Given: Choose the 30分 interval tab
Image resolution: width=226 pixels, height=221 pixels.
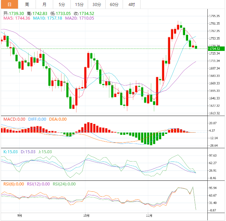Looking at the screenshot, I should pyautogui.click(x=97, y=4).
